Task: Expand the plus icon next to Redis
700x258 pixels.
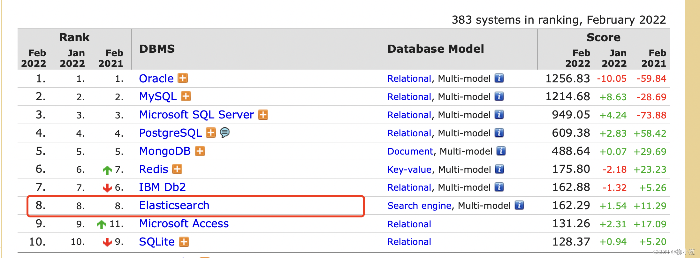Action: (x=177, y=169)
